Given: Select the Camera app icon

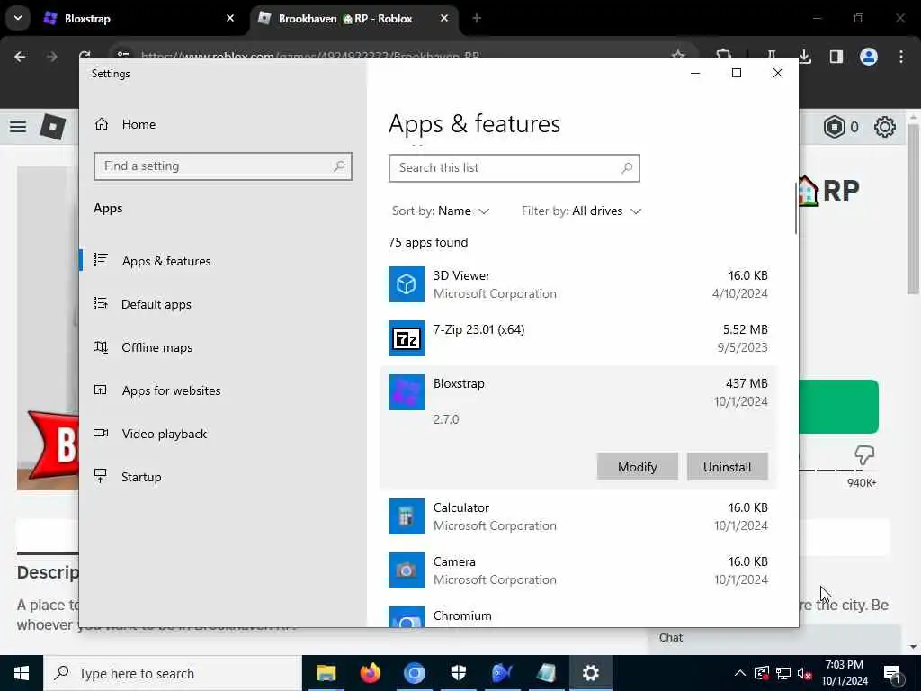Looking at the screenshot, I should point(407,570).
